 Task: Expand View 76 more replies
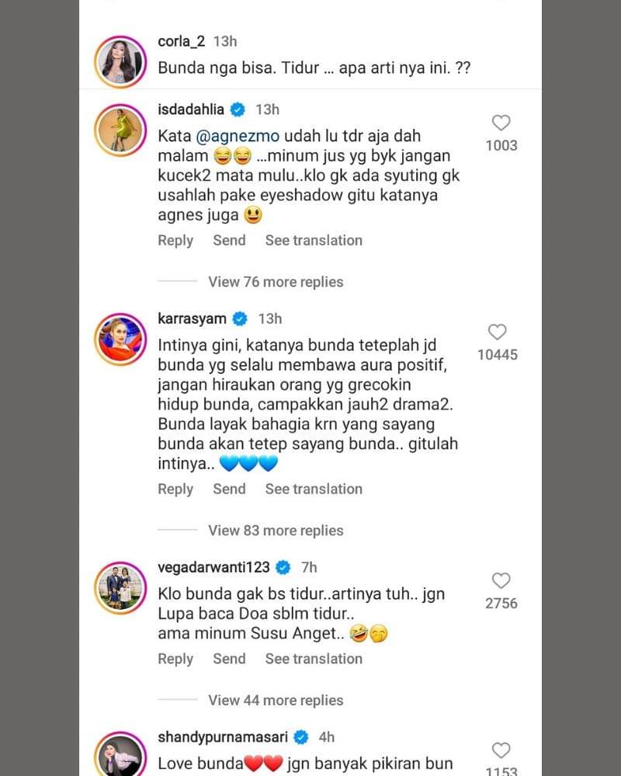[x=276, y=282]
